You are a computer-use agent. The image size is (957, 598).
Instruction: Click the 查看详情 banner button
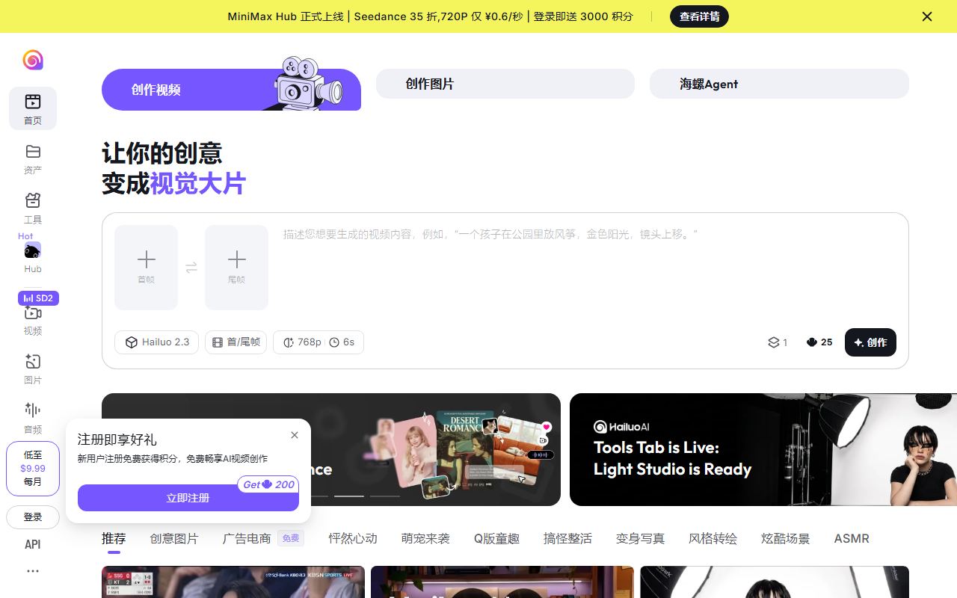[699, 16]
